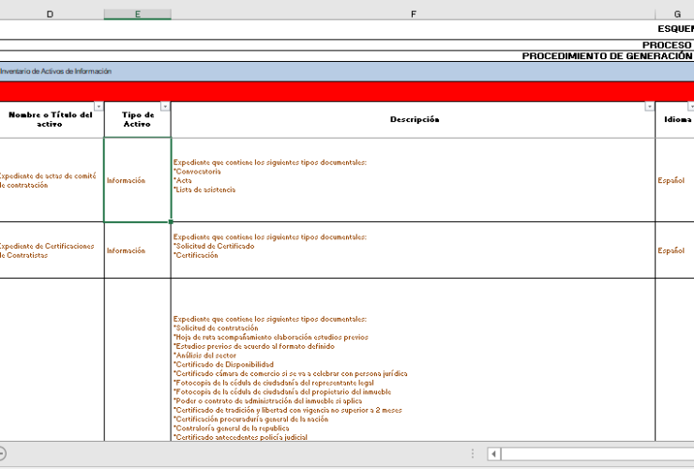
Task: Select Expediente de actas de comité cell
Action: click(x=52, y=180)
